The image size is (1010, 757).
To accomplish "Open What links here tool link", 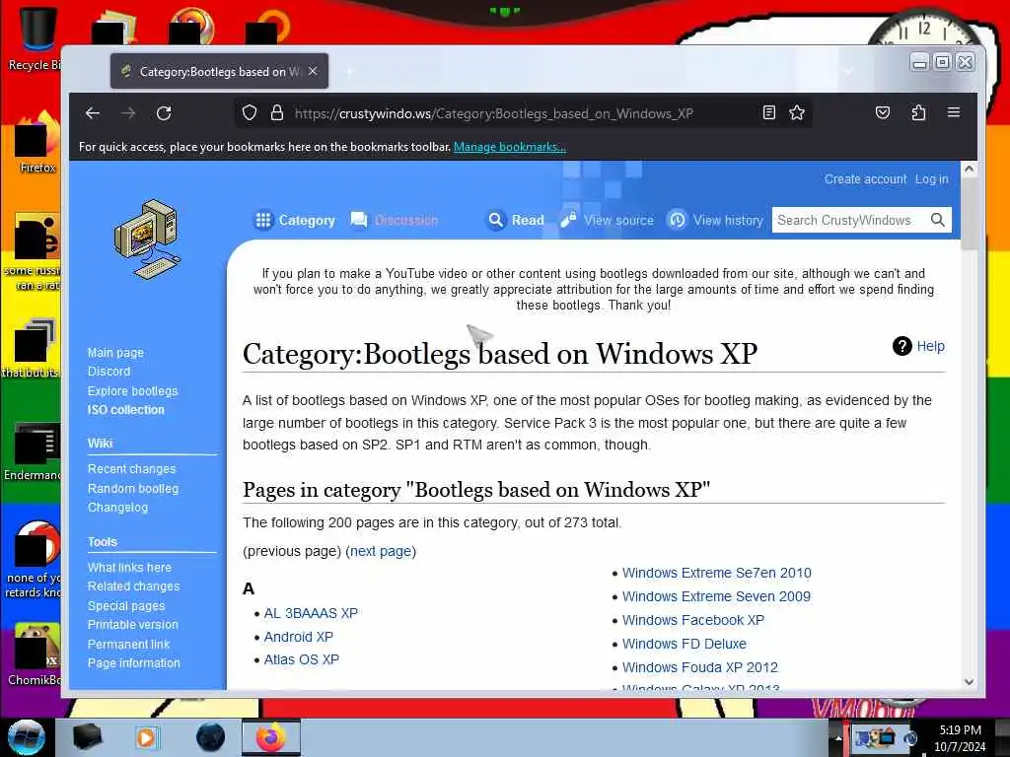I will [129, 567].
